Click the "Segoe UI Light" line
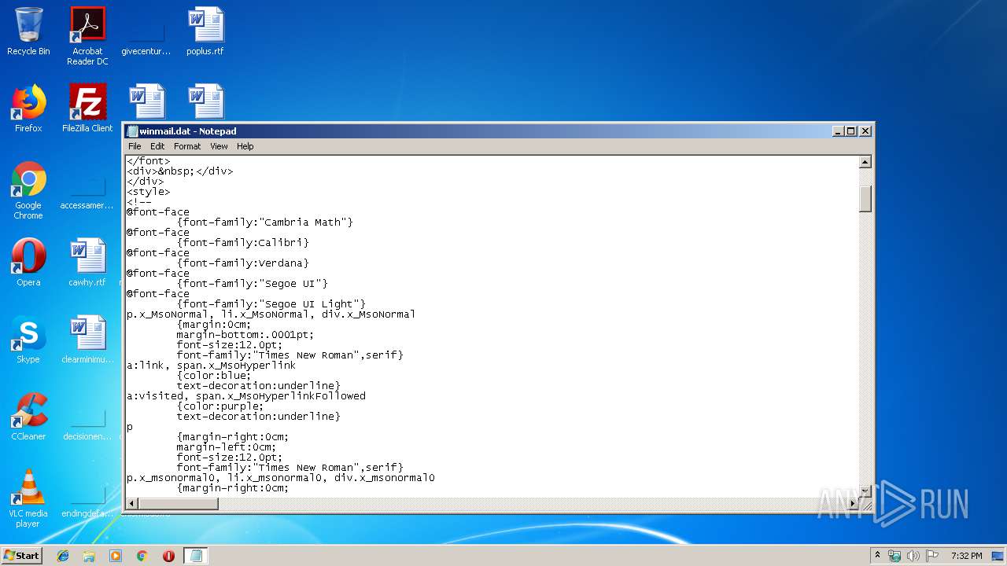The width and height of the screenshot is (1007, 566). [271, 304]
